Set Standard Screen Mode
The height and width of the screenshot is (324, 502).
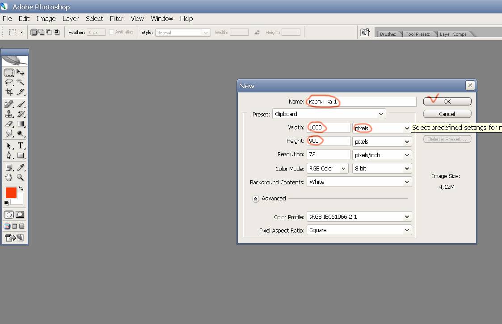pos(7,226)
